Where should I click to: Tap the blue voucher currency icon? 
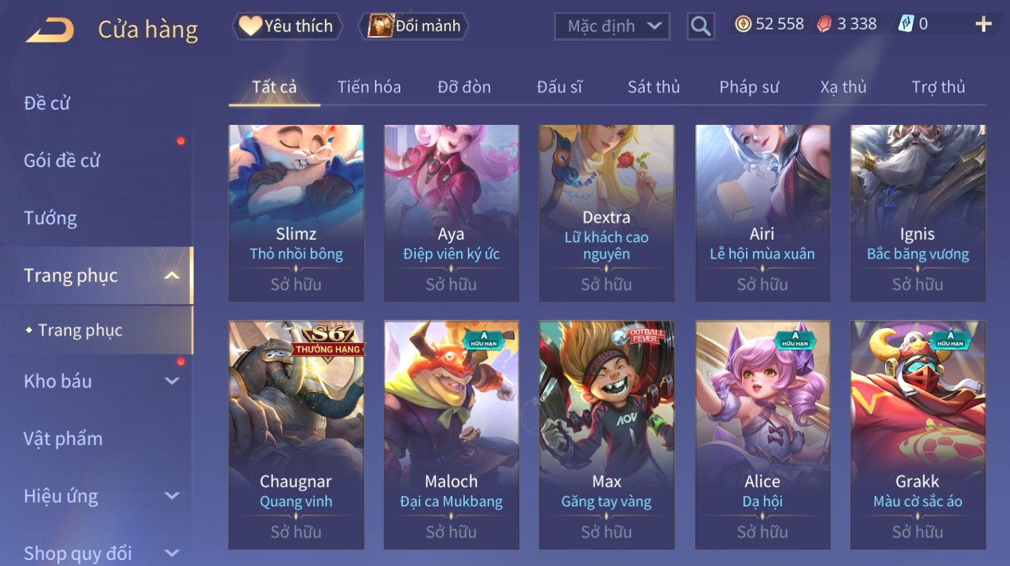[x=906, y=24]
